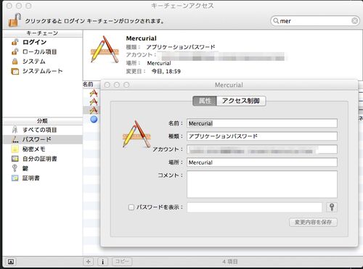Click the 鍵 key icon
This screenshot has height=269, width=363.
[x=15, y=168]
